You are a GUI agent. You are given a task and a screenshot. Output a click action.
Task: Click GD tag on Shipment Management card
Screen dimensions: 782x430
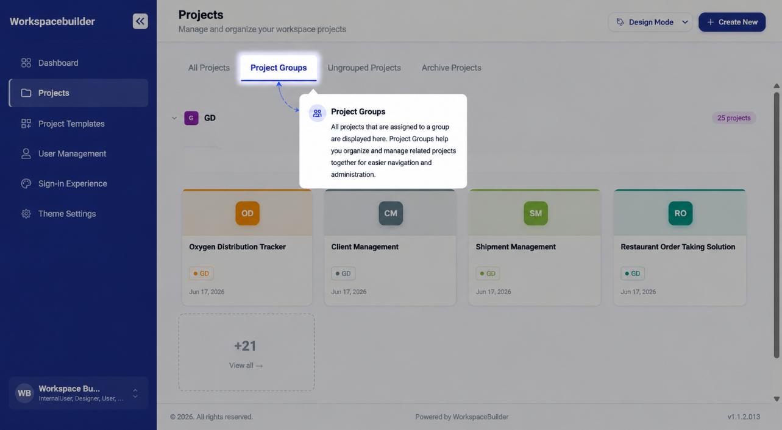(488, 273)
